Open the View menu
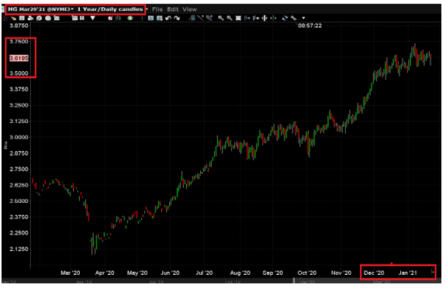Image resolution: width=446 pixels, height=288 pixels. [x=189, y=9]
